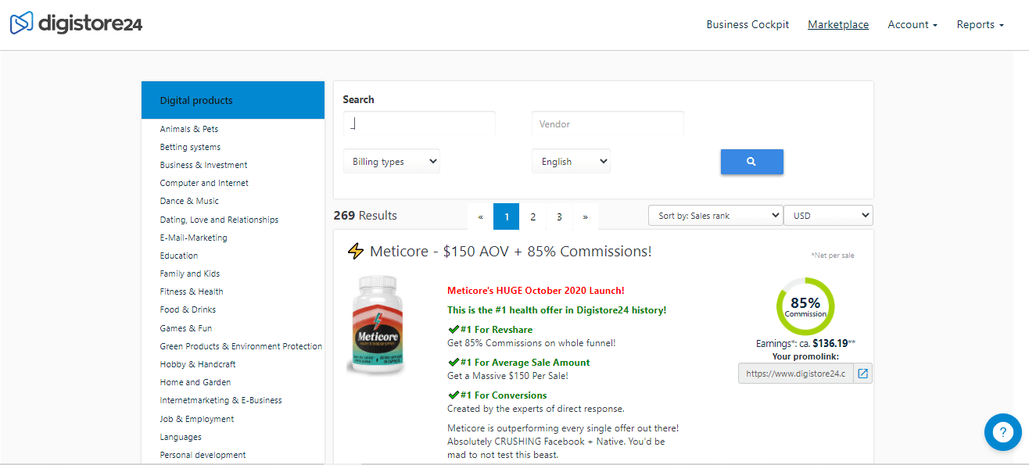1029x465 pixels.
Task: Select the Job & Employment category
Action: tap(197, 419)
